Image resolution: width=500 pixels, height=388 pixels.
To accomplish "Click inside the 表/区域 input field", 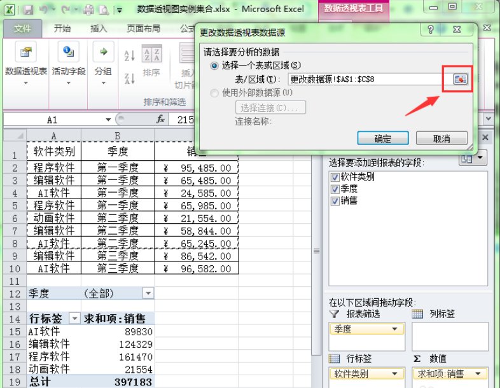I will click(370, 79).
